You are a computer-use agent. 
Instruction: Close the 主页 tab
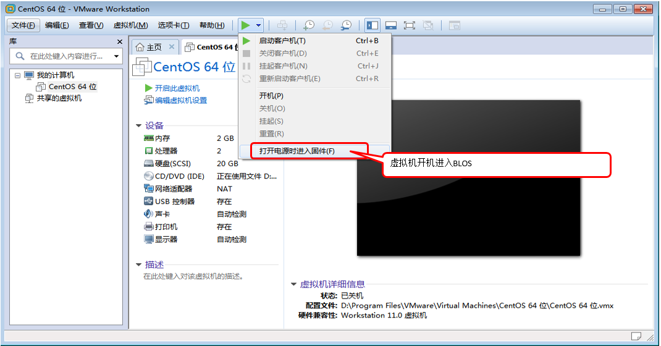pos(172,47)
